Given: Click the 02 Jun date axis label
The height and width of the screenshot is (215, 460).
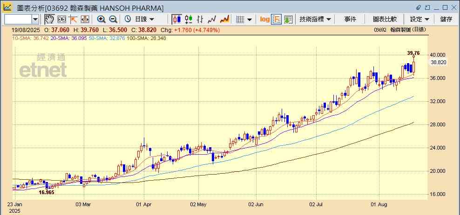Looking at the screenshot, I should point(256,204).
